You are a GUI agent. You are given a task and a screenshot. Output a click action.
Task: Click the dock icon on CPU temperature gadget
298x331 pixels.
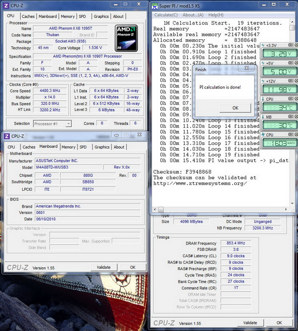pyautogui.click(x=291, y=99)
